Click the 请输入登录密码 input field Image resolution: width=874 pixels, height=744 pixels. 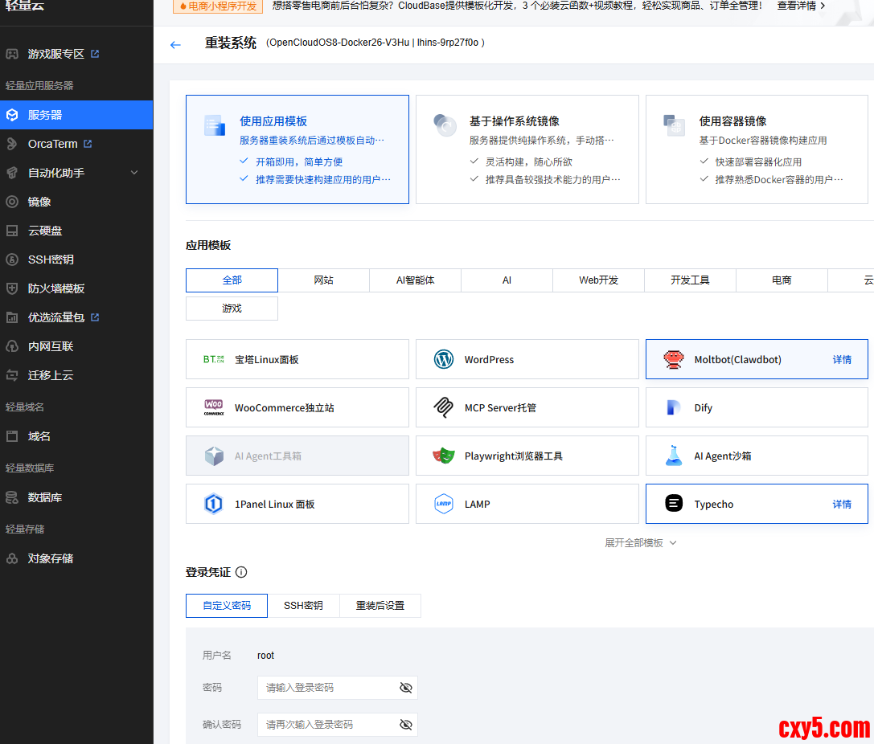point(328,688)
